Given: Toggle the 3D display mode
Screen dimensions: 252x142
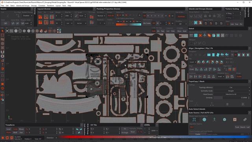Looking at the screenshot, I should [x=158, y=31].
